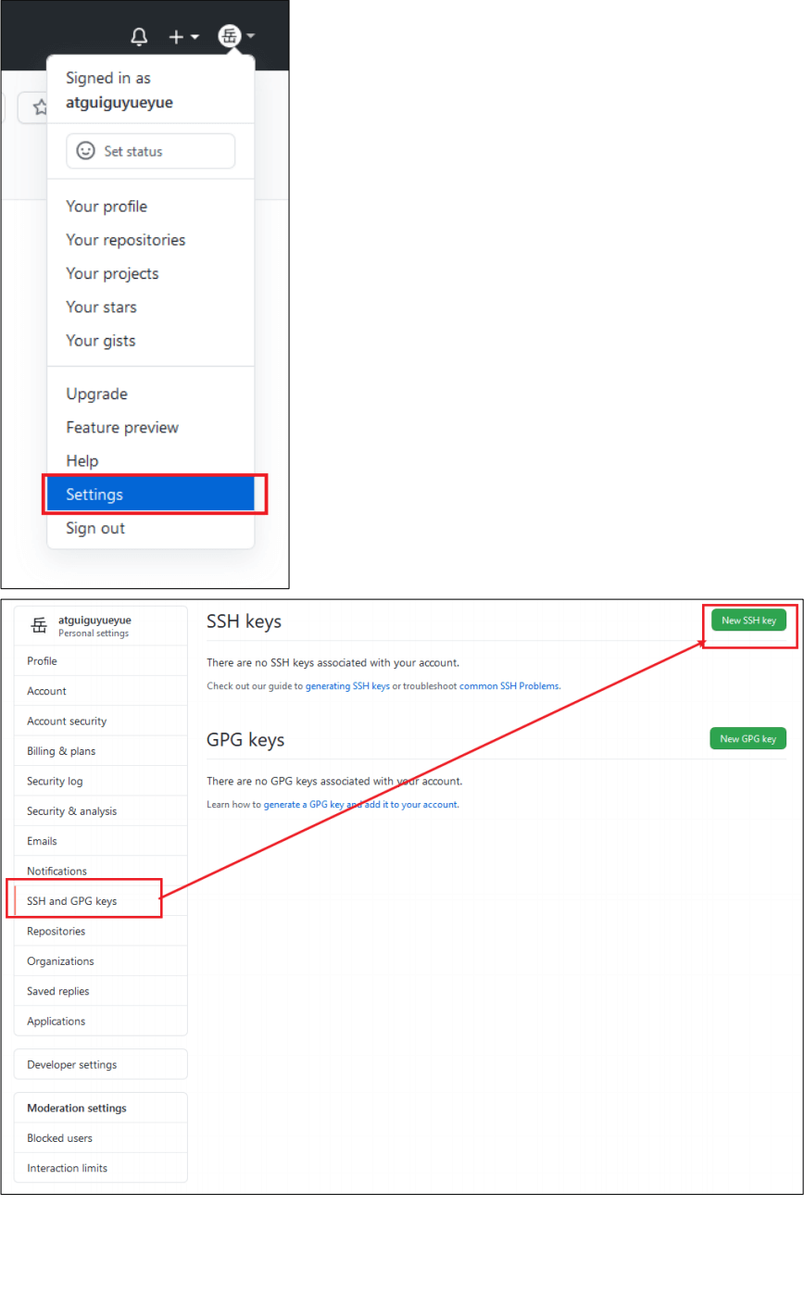Select Your stars from the menu
Screen dimensions: 804x1292
point(150,307)
